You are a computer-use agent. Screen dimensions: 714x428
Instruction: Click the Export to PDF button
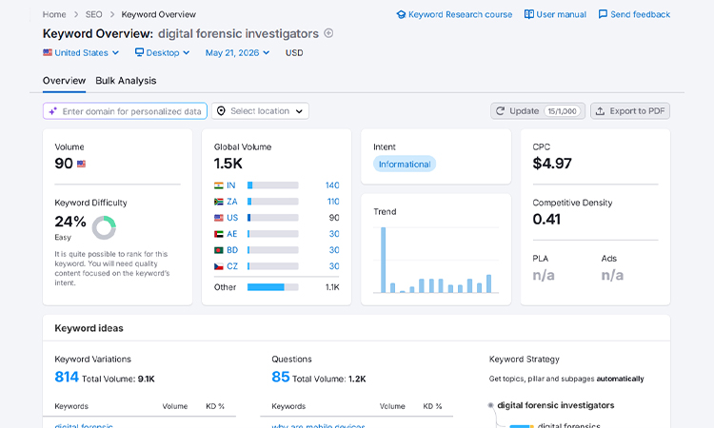(x=630, y=111)
